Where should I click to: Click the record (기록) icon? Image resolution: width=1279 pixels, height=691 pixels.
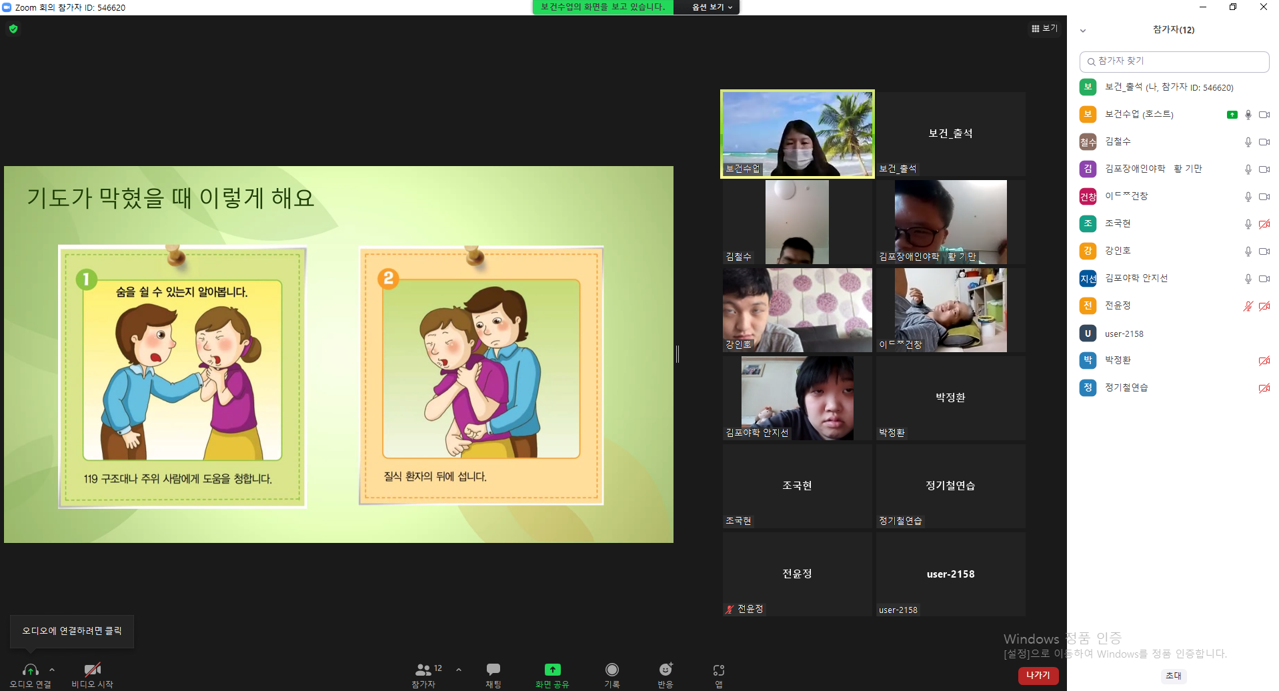(612, 669)
